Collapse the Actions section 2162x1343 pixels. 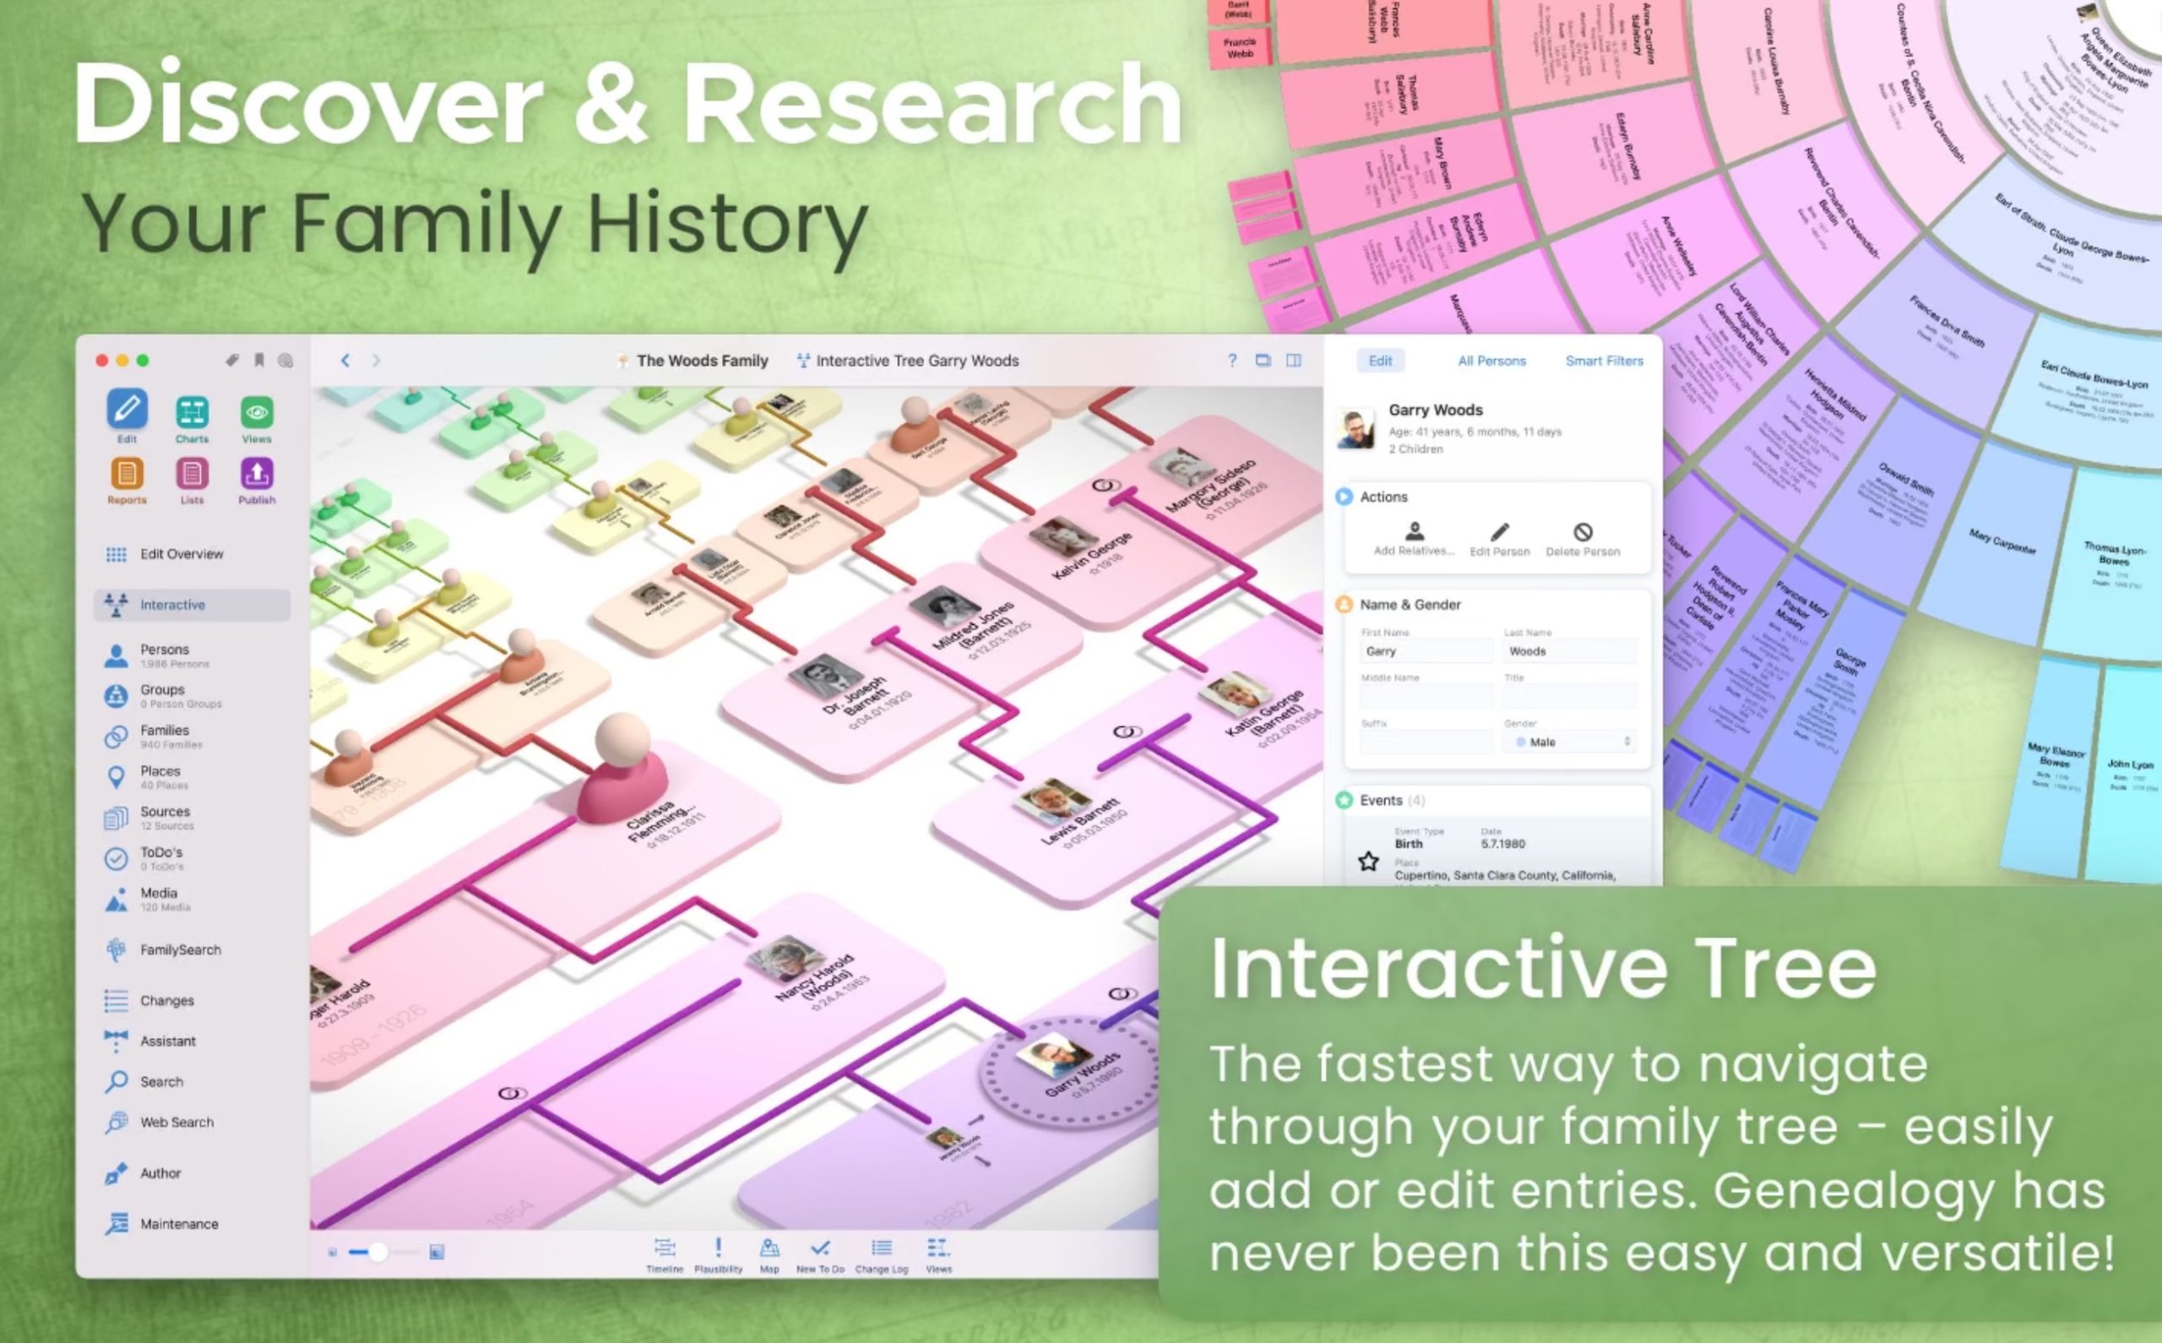tap(1344, 497)
